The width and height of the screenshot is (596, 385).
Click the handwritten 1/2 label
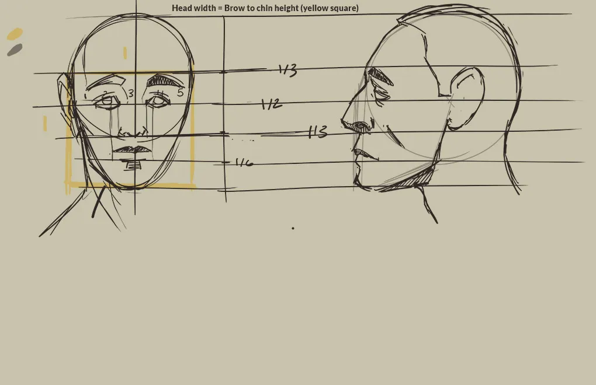click(x=271, y=104)
